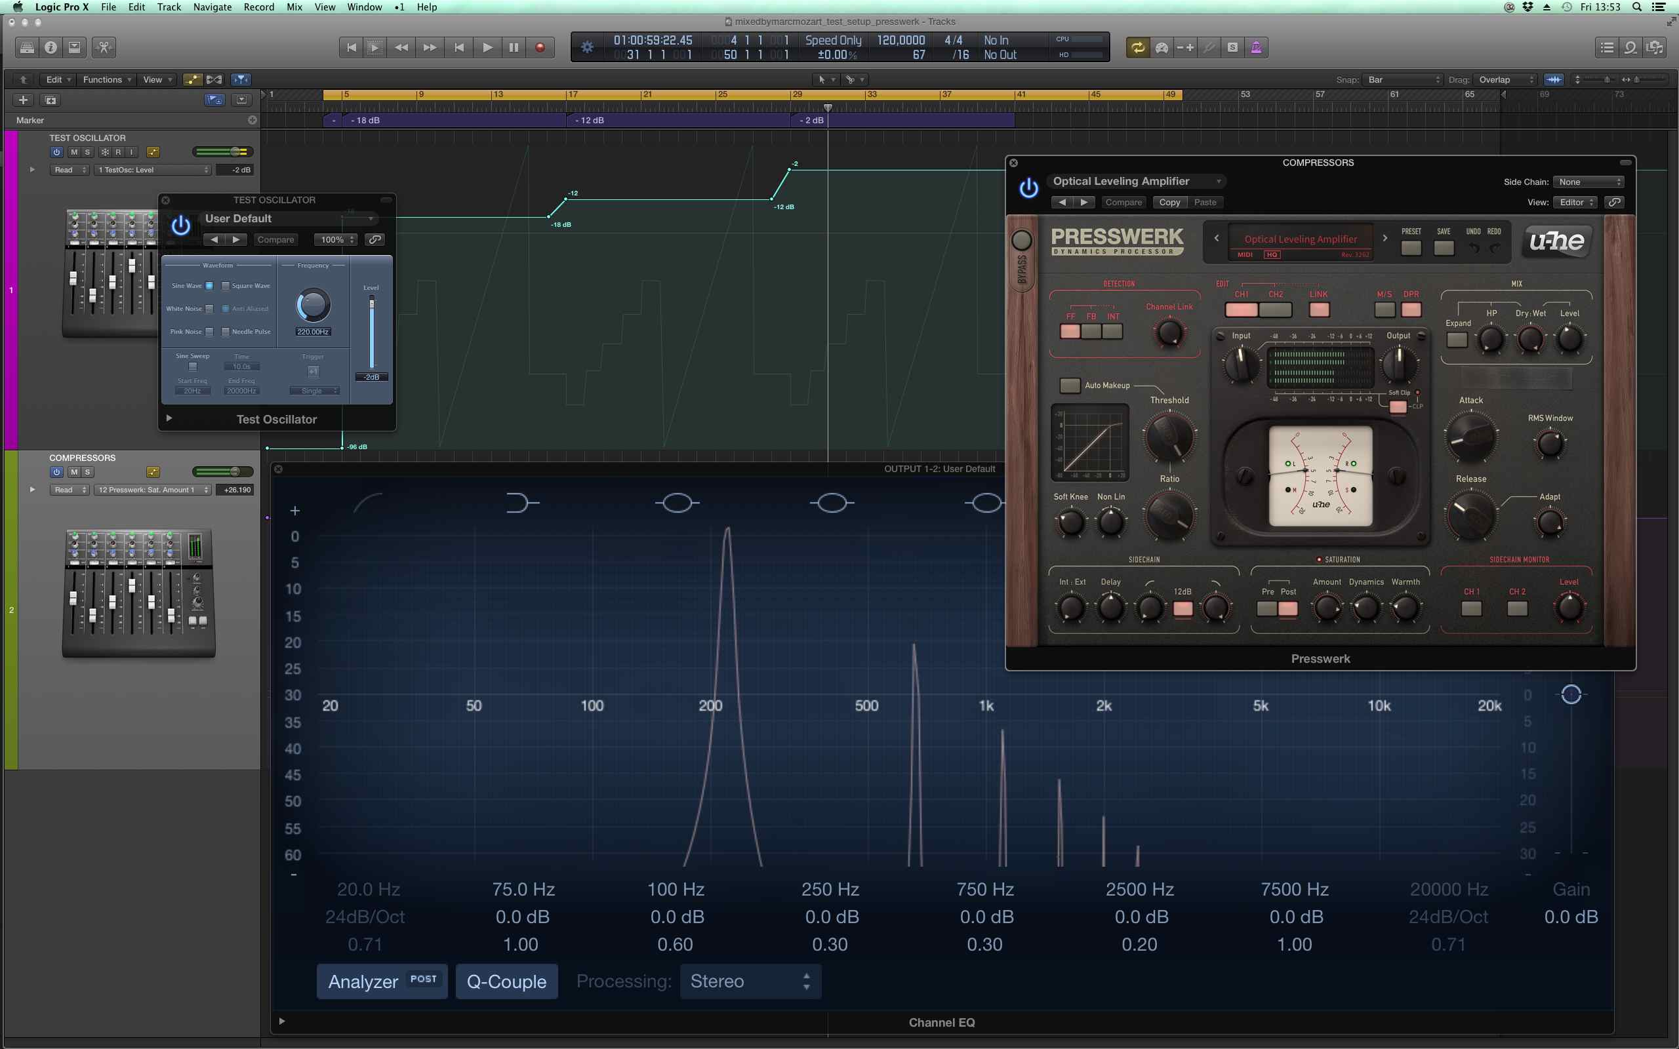Click the Record button in transport

point(540,47)
